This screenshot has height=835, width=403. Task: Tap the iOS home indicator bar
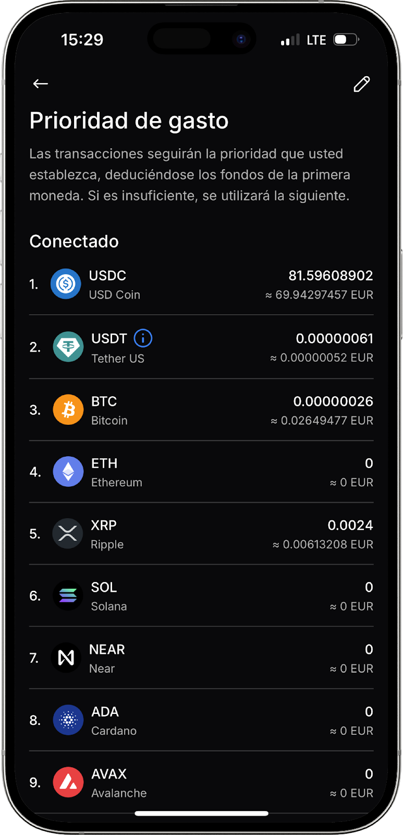click(201, 813)
